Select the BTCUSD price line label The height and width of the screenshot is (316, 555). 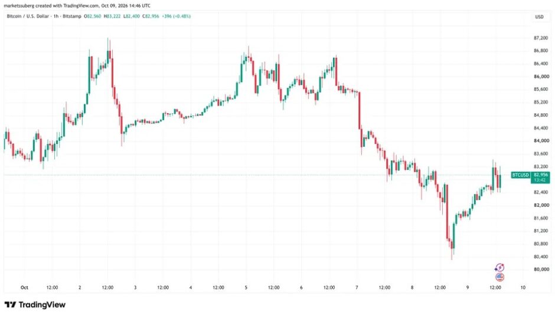click(x=520, y=175)
